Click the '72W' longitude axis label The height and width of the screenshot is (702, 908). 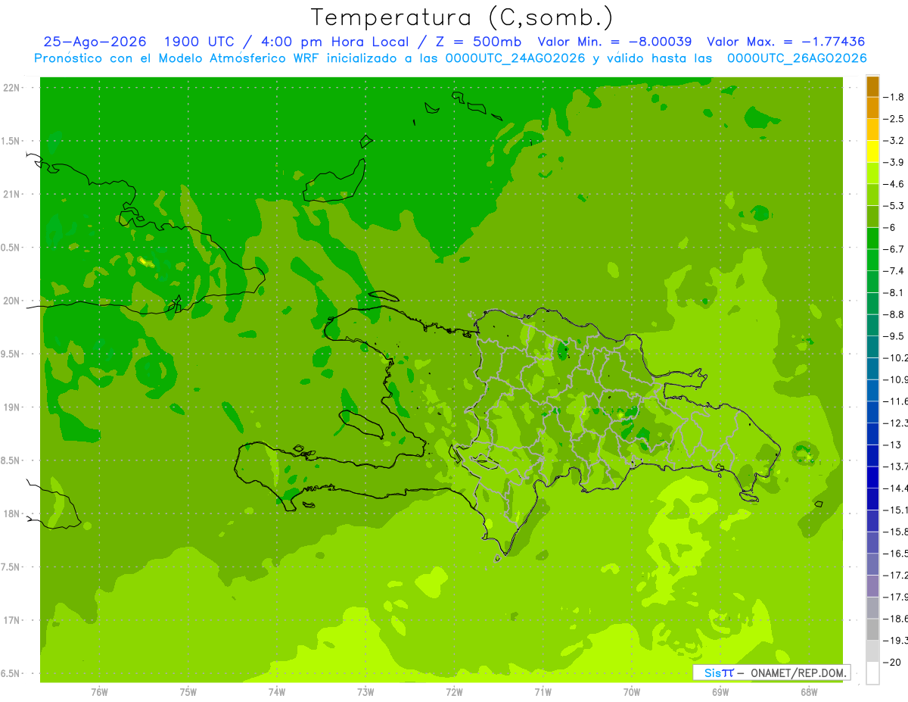[455, 692]
